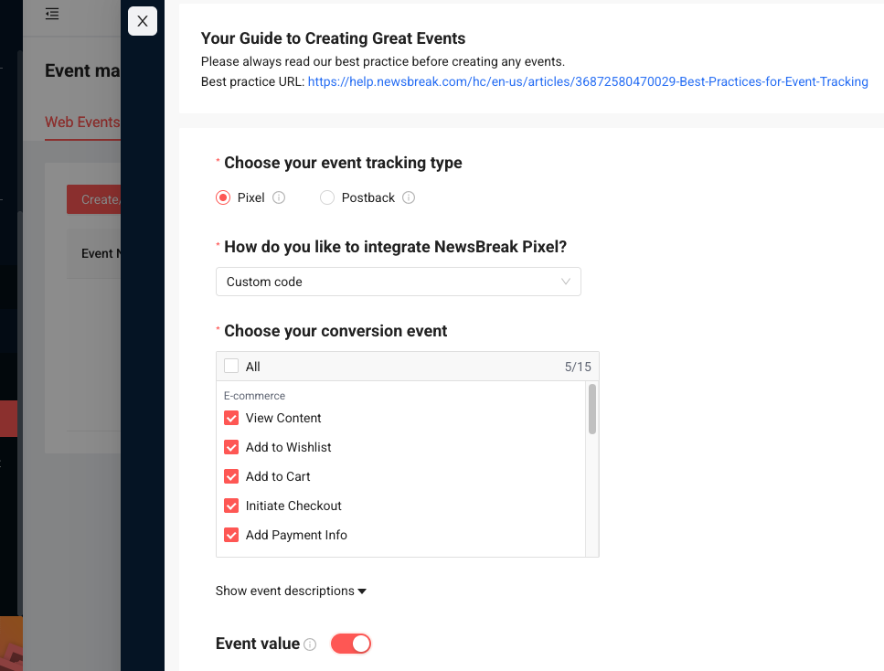Uncheck Initiate Checkout event

tap(231, 506)
